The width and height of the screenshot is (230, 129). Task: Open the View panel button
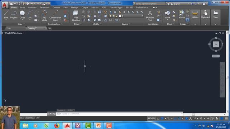tap(216, 18)
